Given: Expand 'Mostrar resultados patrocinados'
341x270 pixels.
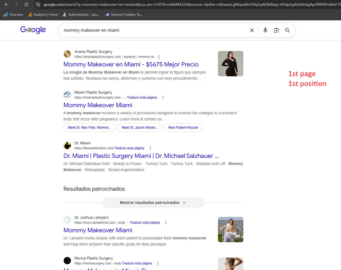Looking at the screenshot, I should (153, 202).
